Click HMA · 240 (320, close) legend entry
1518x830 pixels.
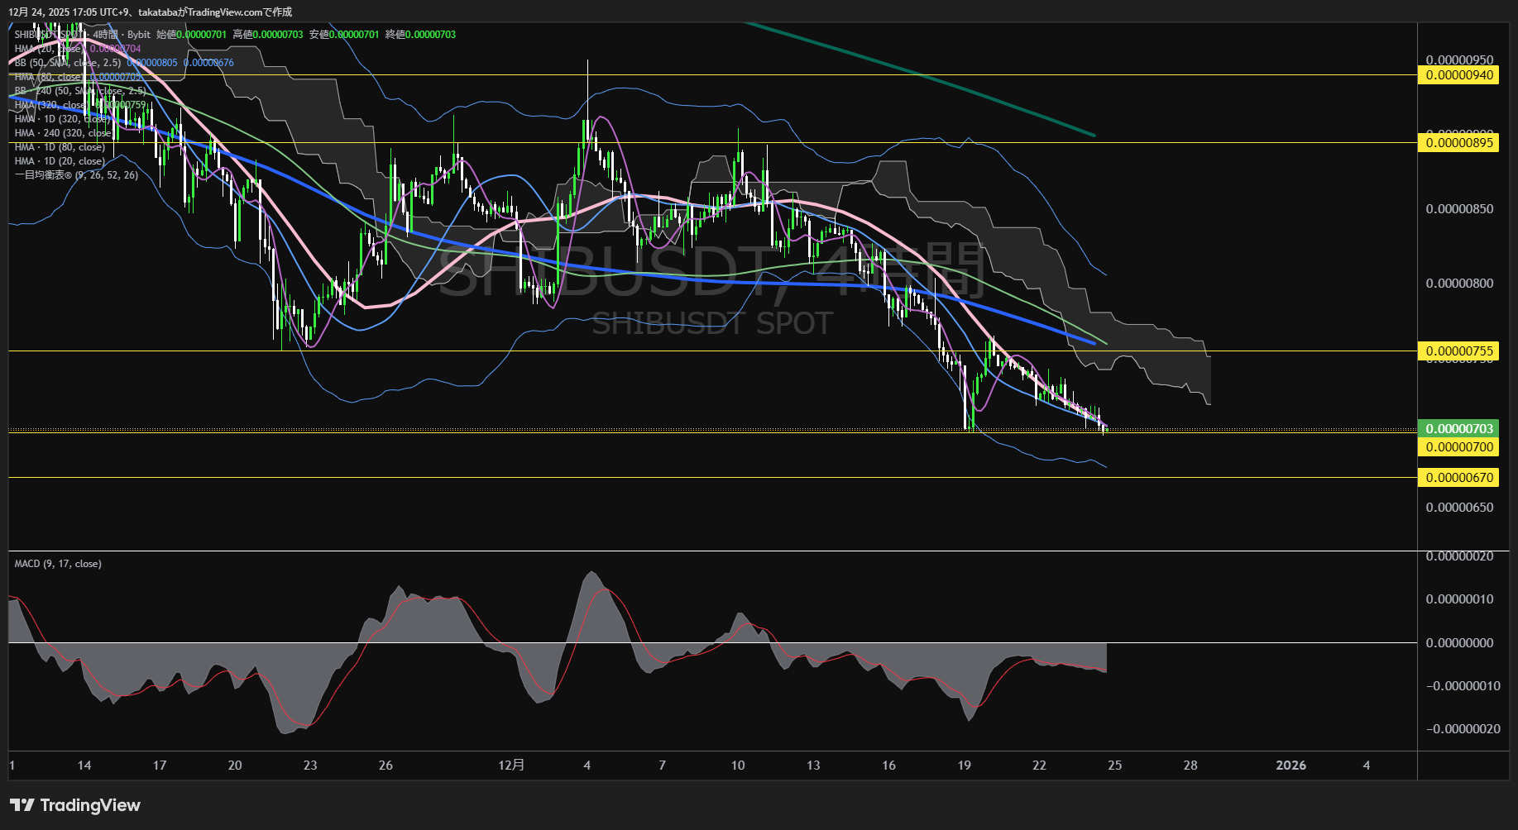(63, 133)
